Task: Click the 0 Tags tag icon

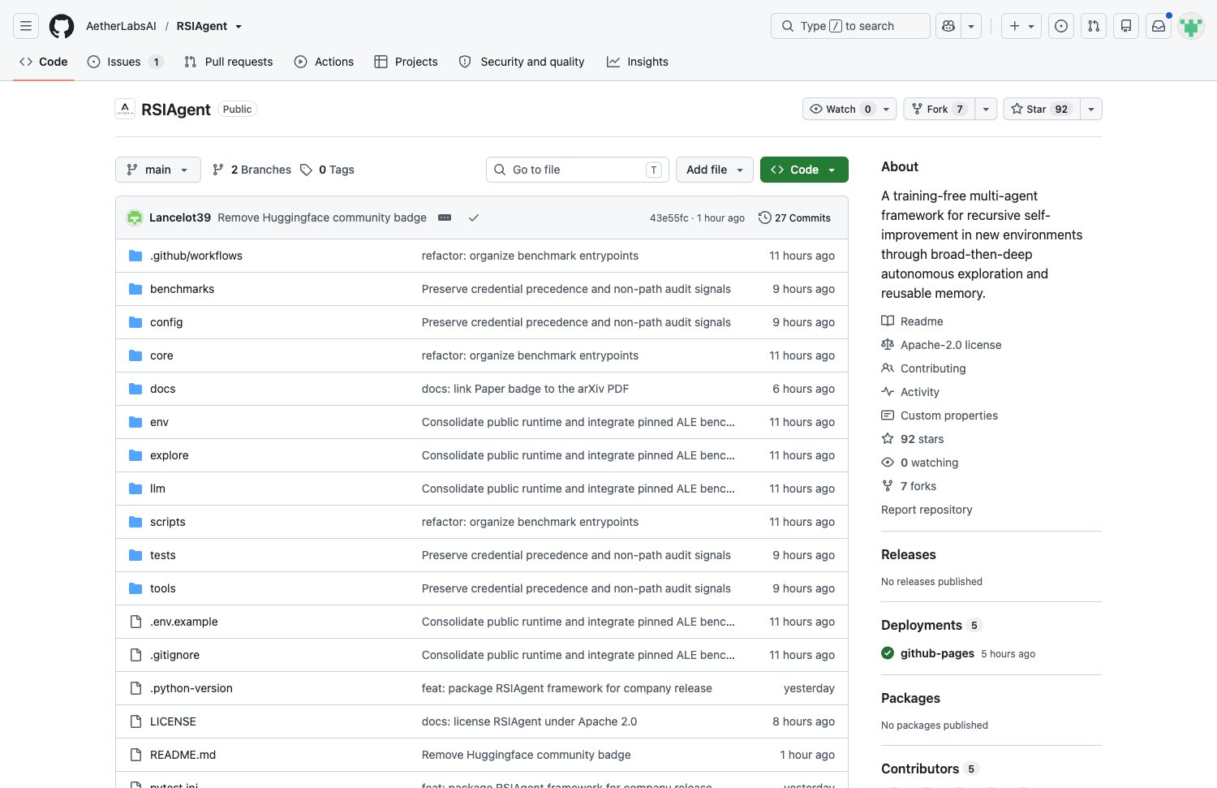Action: coord(306,170)
